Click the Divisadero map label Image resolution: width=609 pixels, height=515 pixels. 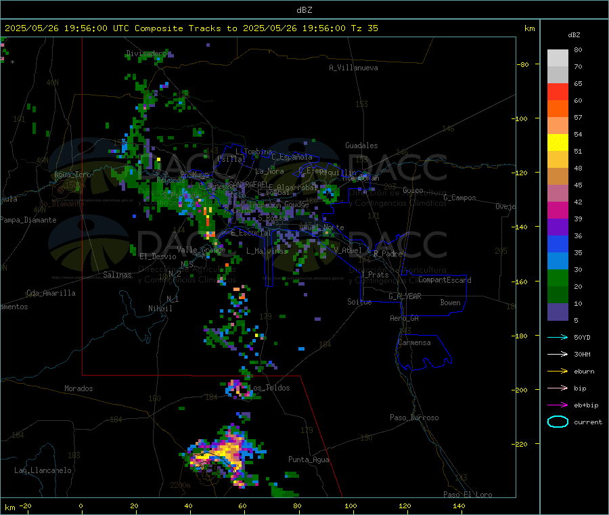click(146, 53)
